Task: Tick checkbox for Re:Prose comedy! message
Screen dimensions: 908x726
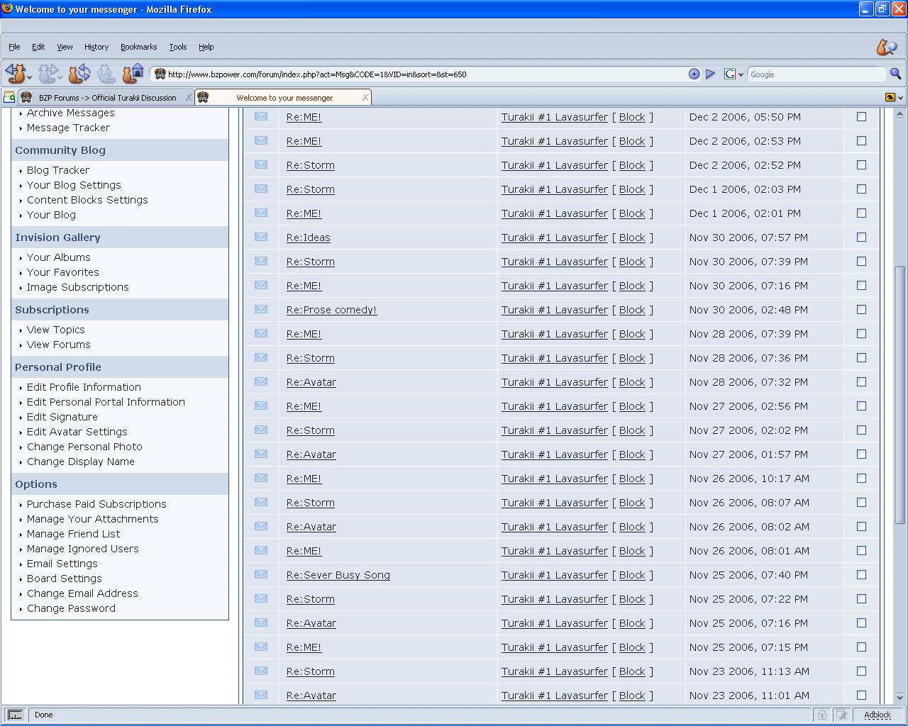Action: click(x=862, y=310)
